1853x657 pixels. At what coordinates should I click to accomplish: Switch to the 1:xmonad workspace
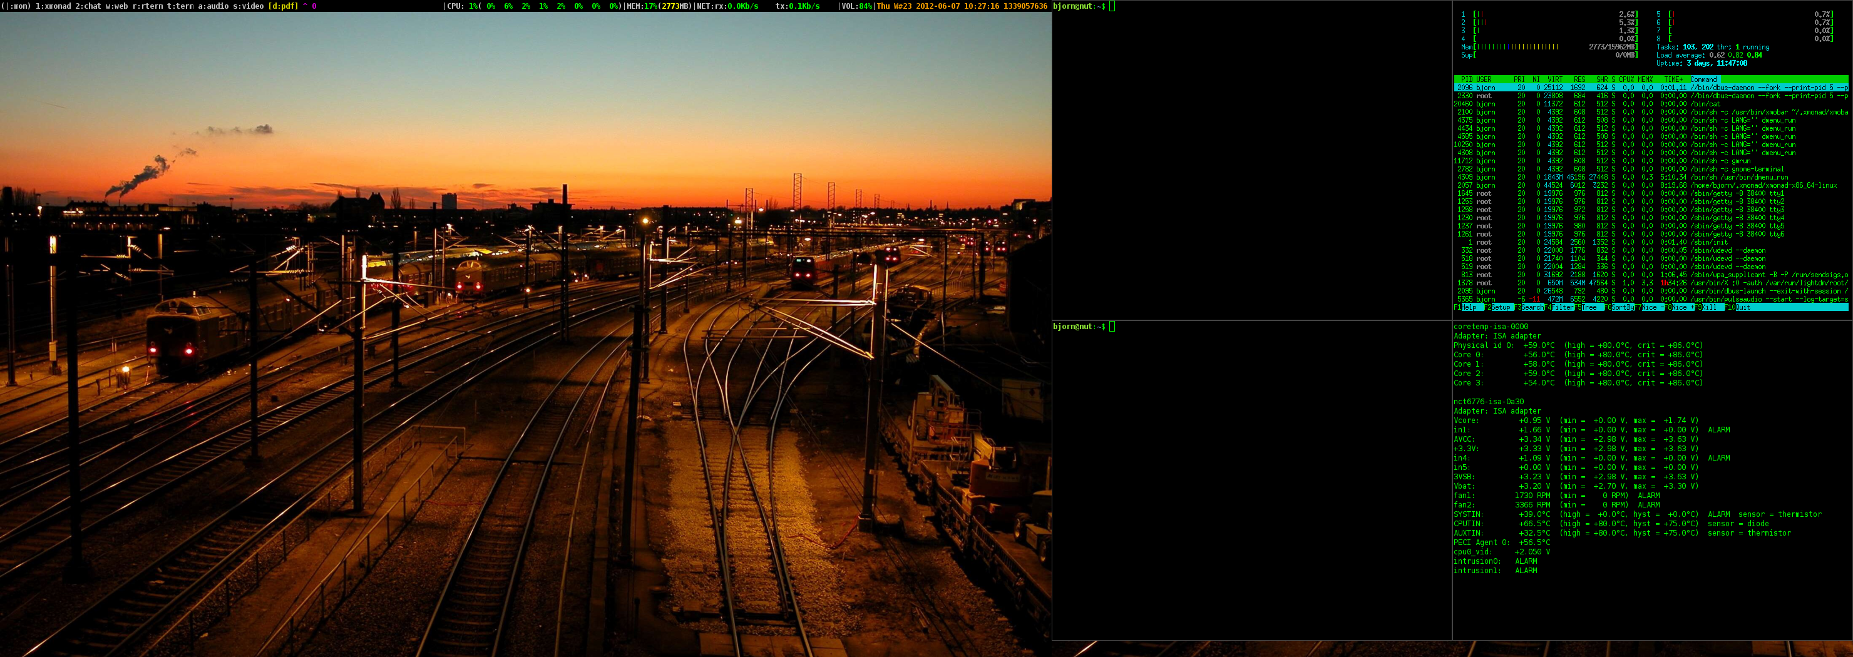53,6
